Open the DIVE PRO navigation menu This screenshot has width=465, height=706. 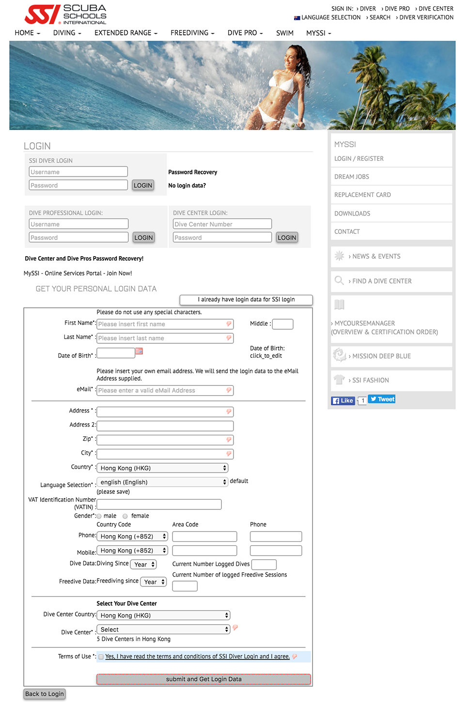pos(245,33)
